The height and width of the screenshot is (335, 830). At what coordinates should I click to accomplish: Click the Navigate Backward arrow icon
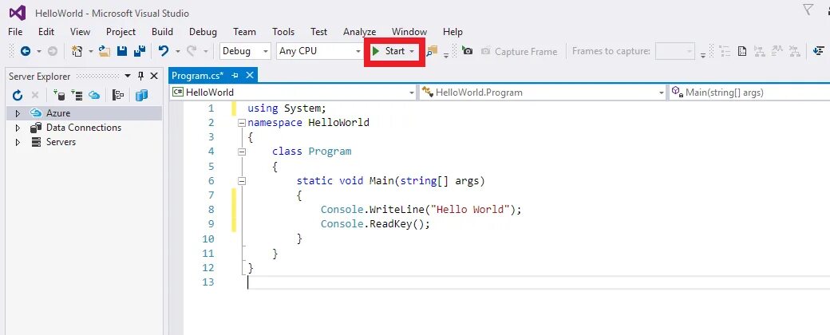click(x=25, y=51)
